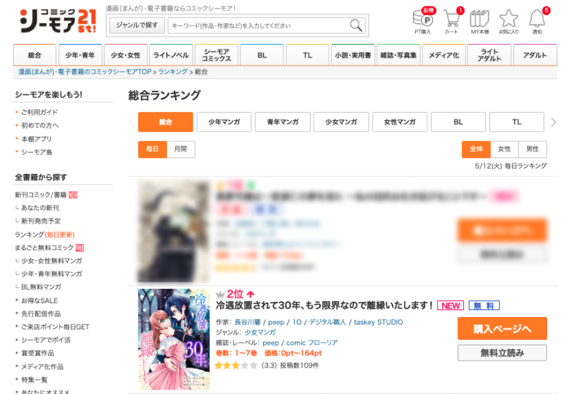The height and width of the screenshot is (394, 567).
Task: Open the 通知 bell notifications icon
Action: 538,21
